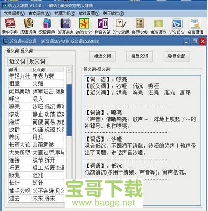This screenshot has height=211, width=208.
Task: Select the 拼音五笔 WB icon
Action: click(x=102, y=26)
